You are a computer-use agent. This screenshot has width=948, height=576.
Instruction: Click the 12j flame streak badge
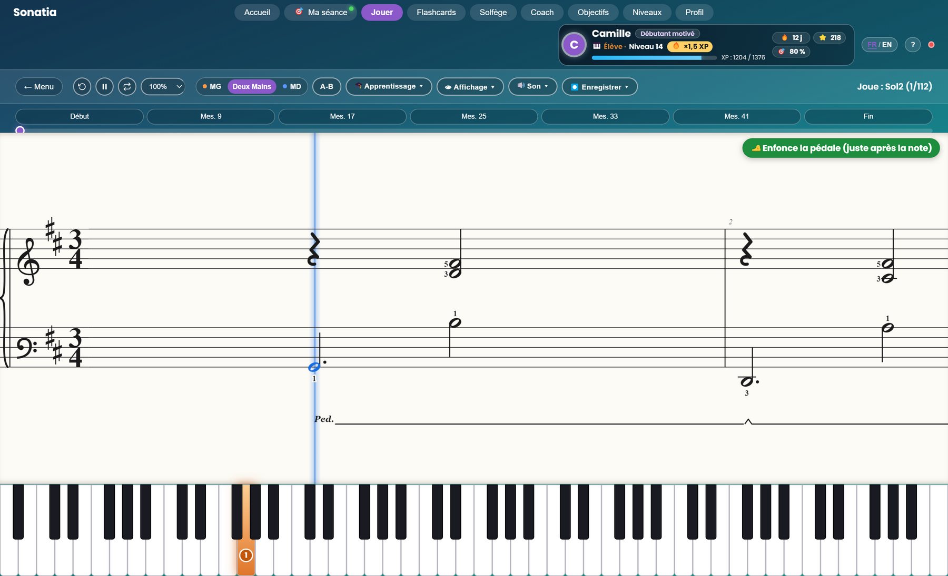tap(791, 37)
